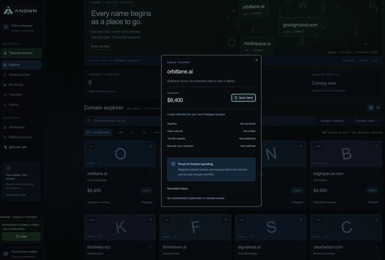The height and width of the screenshot is (260, 385).
Task: Click the Activity pulse icon
Action: point(5,105)
